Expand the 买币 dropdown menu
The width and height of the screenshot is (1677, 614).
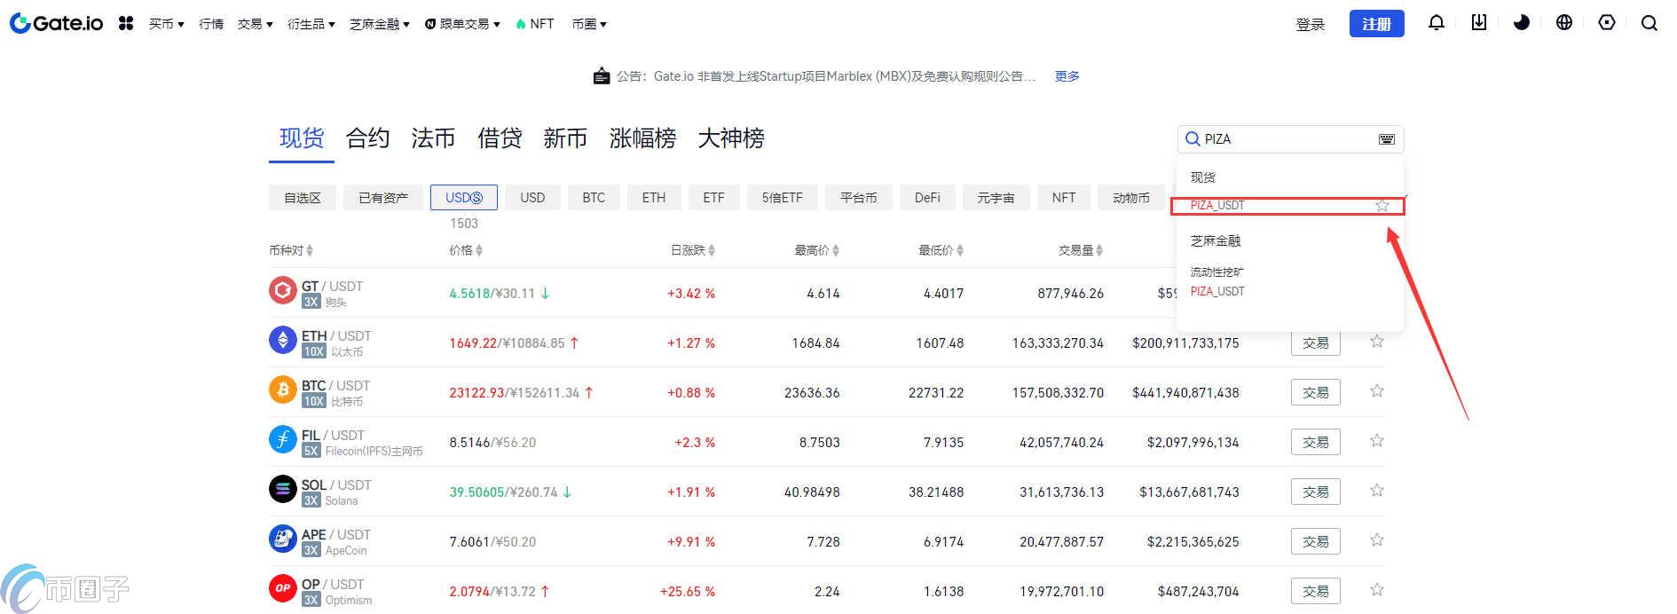coord(166,24)
